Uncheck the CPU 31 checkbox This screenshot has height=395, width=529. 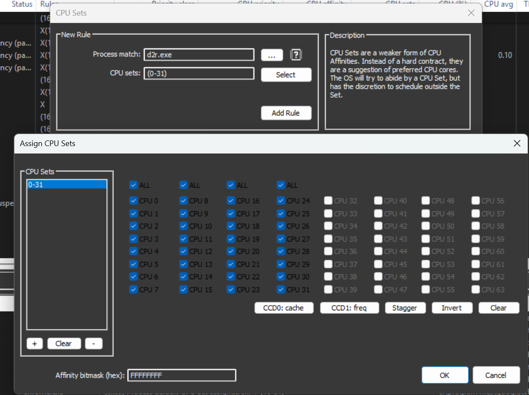click(281, 290)
